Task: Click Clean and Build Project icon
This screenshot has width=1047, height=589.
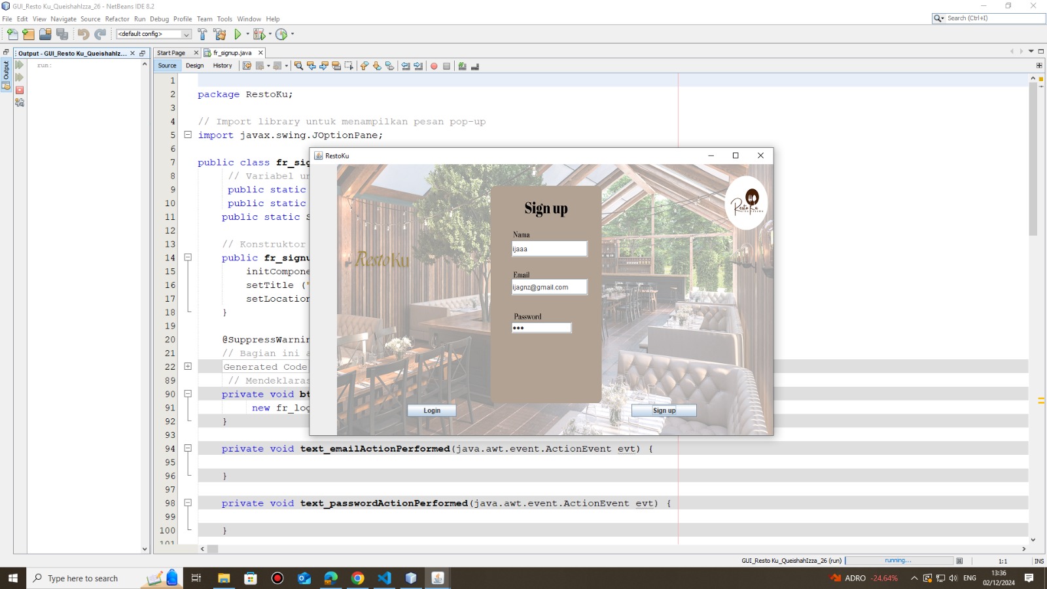Action: click(x=220, y=34)
